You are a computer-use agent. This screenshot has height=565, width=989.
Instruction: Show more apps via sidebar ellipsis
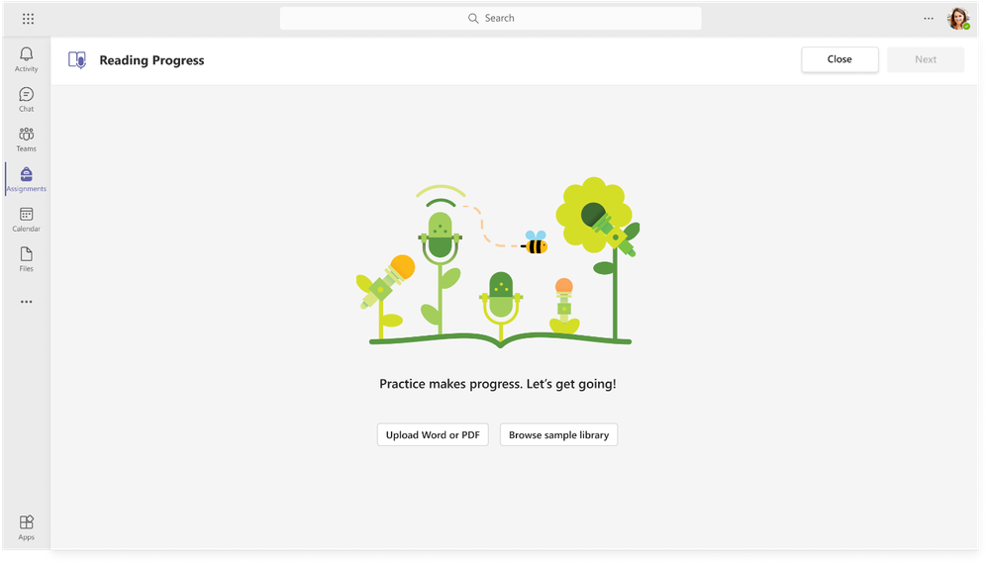[26, 302]
